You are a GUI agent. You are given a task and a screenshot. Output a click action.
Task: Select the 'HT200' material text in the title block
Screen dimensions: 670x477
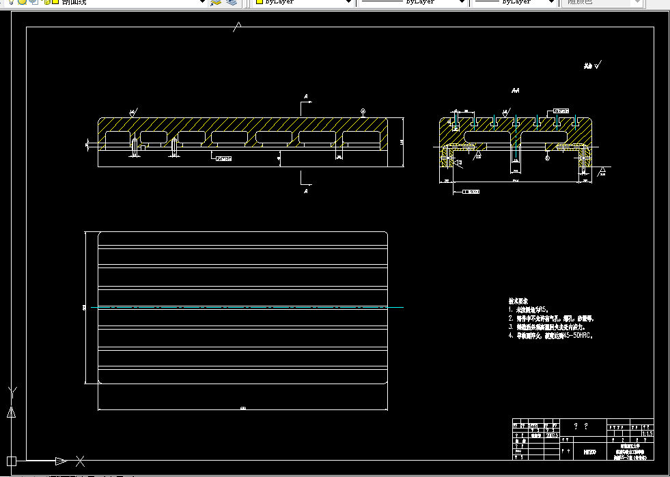point(589,452)
